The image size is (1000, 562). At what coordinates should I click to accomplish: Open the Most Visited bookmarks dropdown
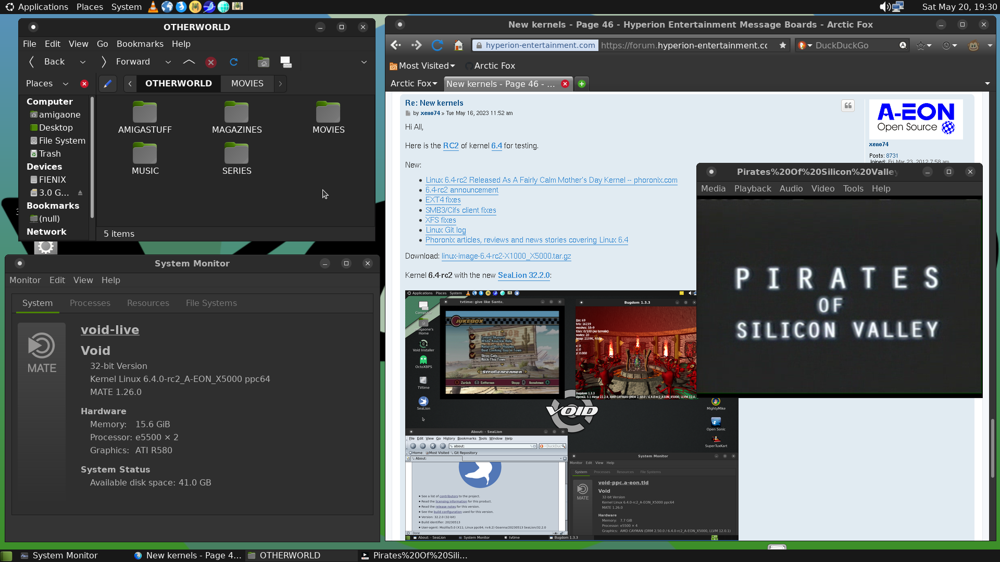(422, 66)
